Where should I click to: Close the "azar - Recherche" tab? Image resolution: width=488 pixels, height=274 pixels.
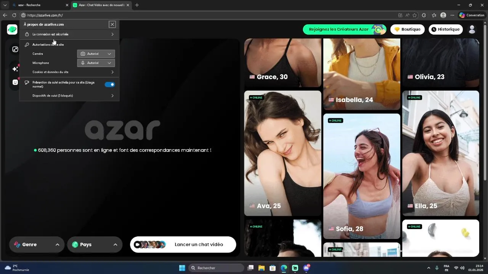[x=67, y=5]
